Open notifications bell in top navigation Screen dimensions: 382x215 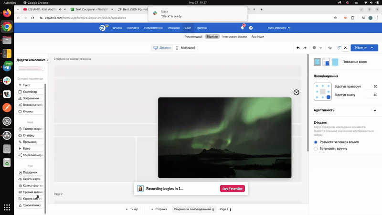pyautogui.click(x=242, y=28)
